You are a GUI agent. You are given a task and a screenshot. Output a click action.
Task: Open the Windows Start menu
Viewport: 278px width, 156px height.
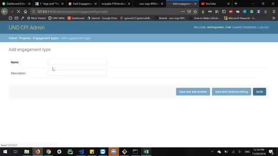(5, 152)
